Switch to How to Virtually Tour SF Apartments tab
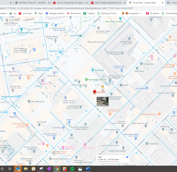Screen dimensions: 177x172 pos(71,3)
